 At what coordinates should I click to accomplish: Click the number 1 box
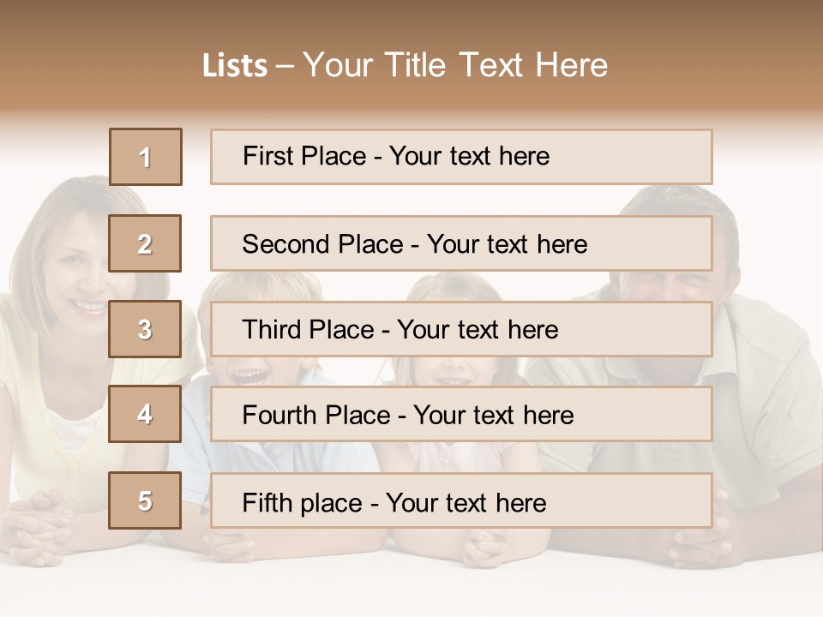click(x=146, y=157)
